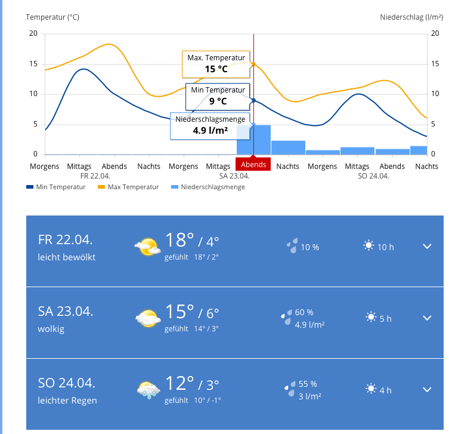The image size is (449, 434).
Task: Click the sun icon next to 10 h
Action: pos(369,246)
